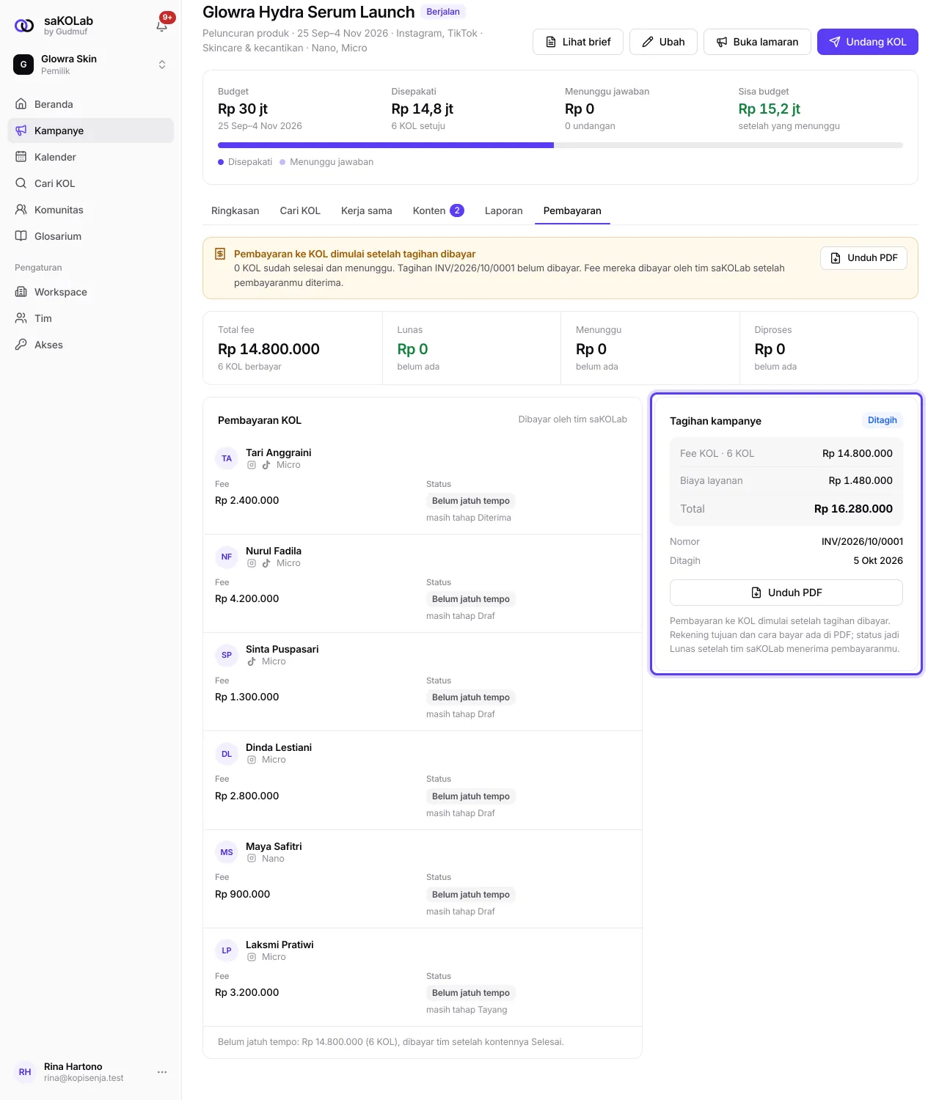Click the Berjalan status badge

coord(443,12)
